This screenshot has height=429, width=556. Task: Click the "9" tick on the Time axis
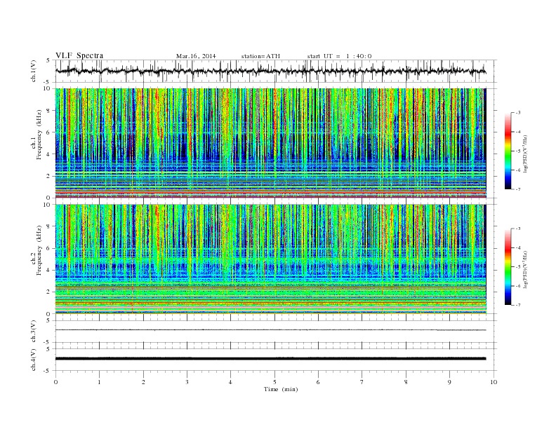[449, 382]
